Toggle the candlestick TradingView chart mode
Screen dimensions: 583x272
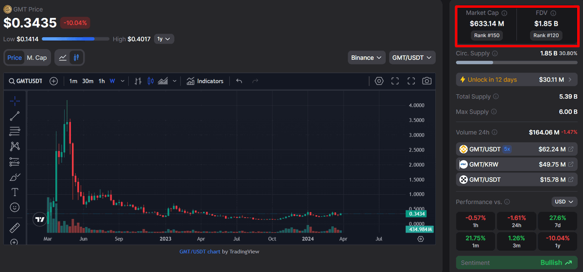coord(76,57)
